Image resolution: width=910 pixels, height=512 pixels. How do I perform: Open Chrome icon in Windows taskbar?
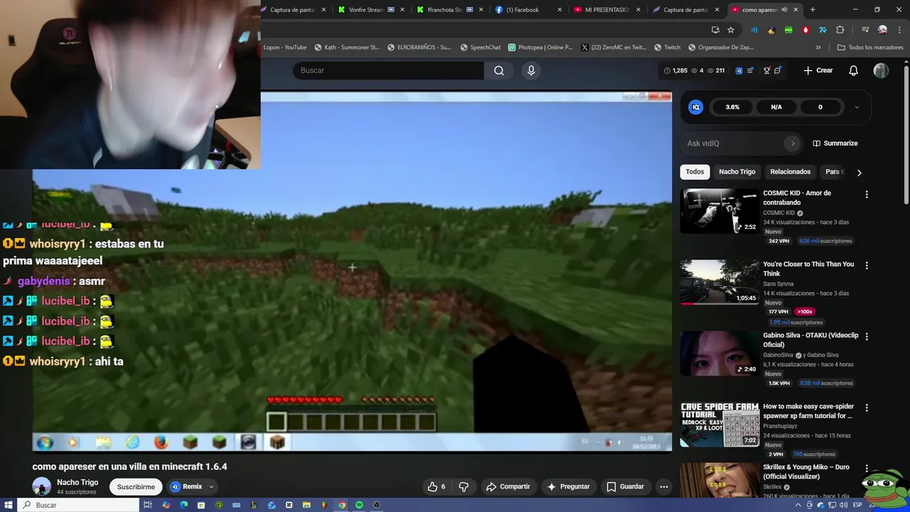342,505
